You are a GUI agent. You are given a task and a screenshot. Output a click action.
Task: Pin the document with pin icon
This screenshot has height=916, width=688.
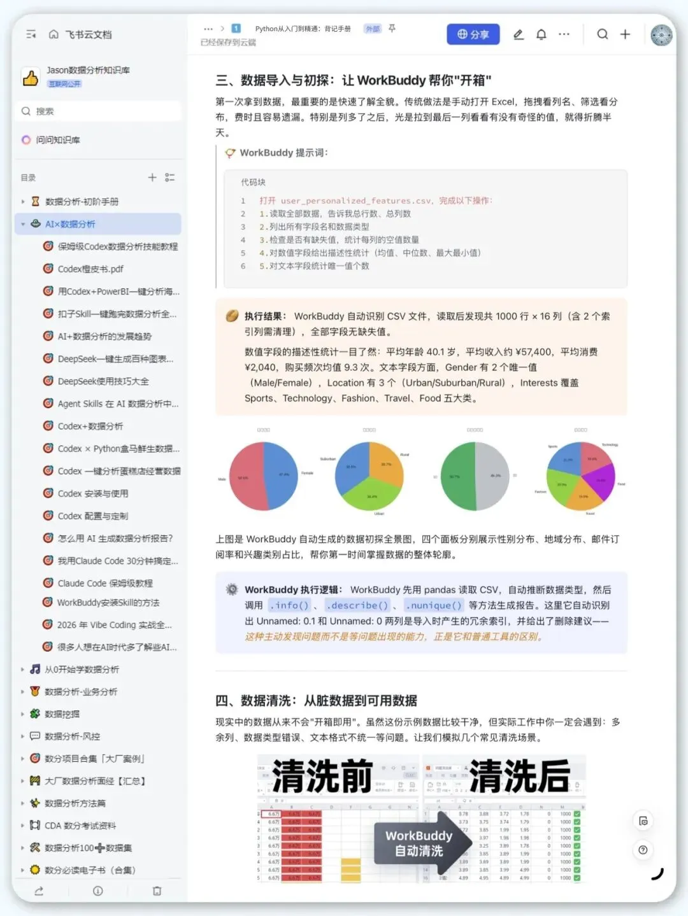click(392, 29)
